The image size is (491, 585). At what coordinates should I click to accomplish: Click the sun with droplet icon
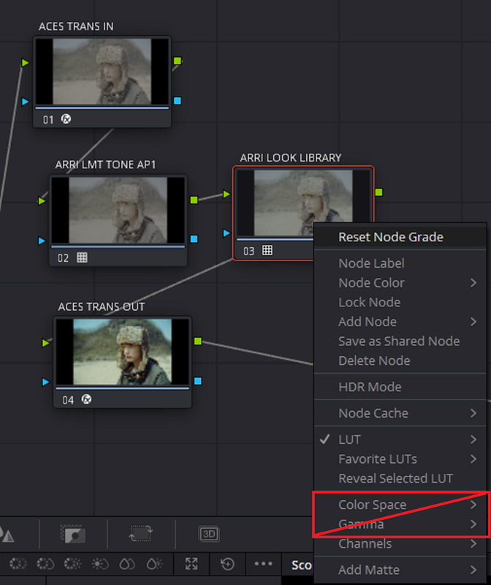pyautogui.click(x=100, y=563)
